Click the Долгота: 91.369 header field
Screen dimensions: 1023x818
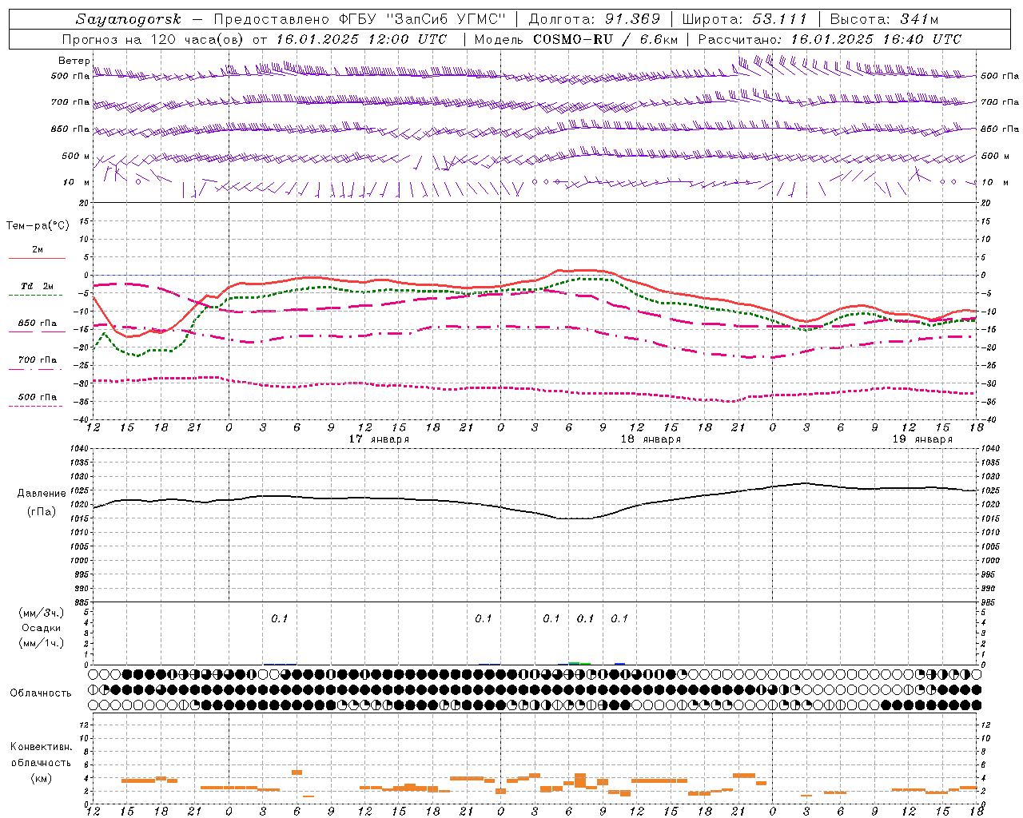tap(595, 19)
